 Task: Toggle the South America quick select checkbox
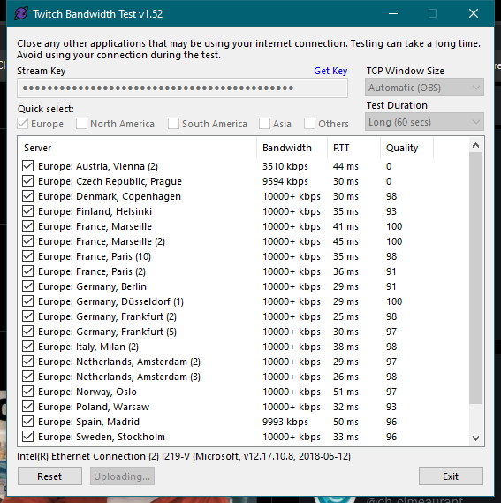click(x=173, y=124)
